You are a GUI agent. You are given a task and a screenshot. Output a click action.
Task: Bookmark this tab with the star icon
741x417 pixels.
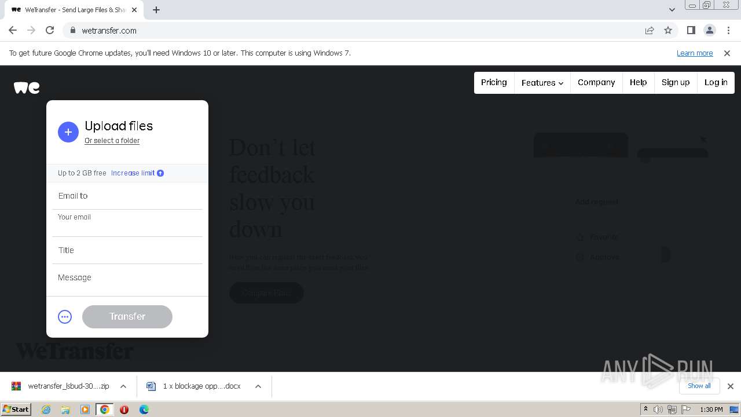tap(668, 31)
